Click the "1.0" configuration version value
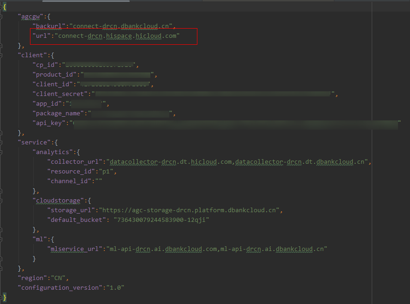The height and width of the screenshot is (304, 410). click(x=115, y=287)
